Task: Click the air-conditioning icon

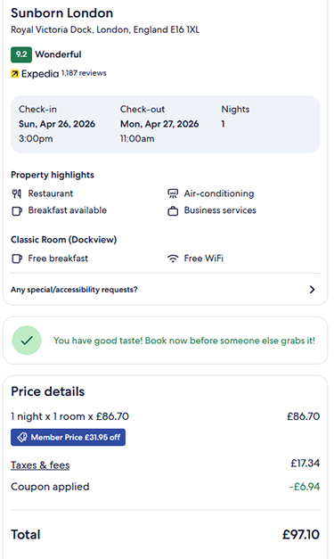Action: coord(173,193)
